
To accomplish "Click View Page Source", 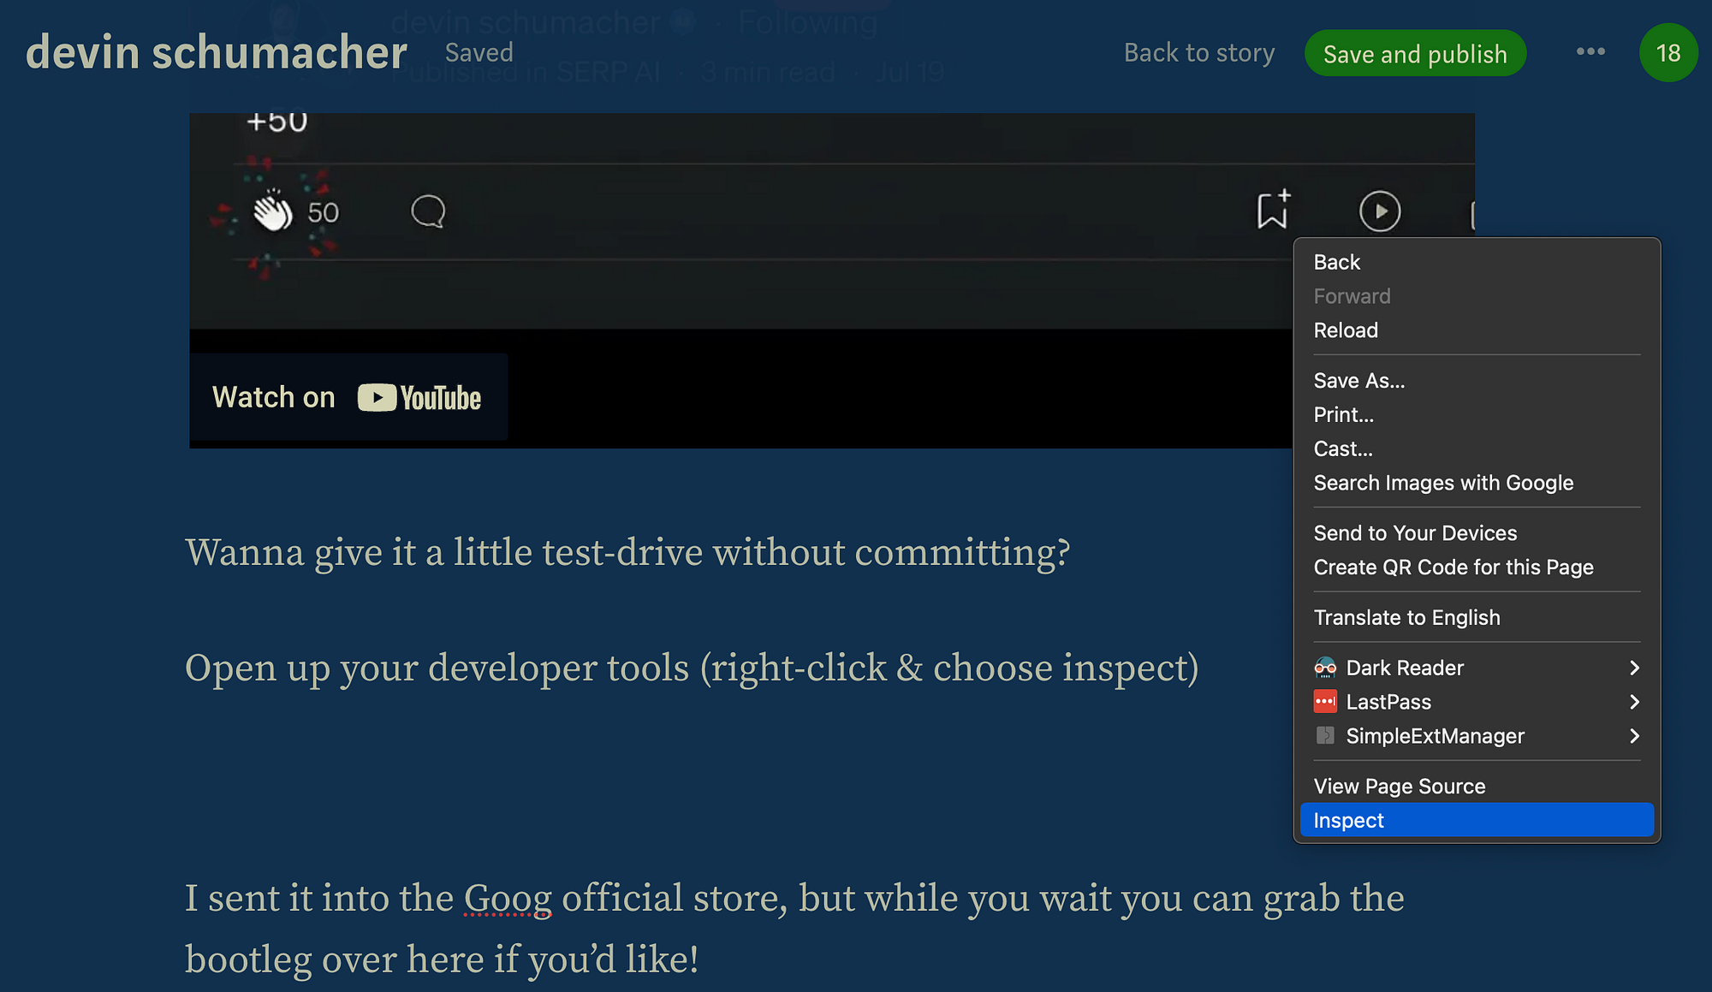I will point(1399,786).
